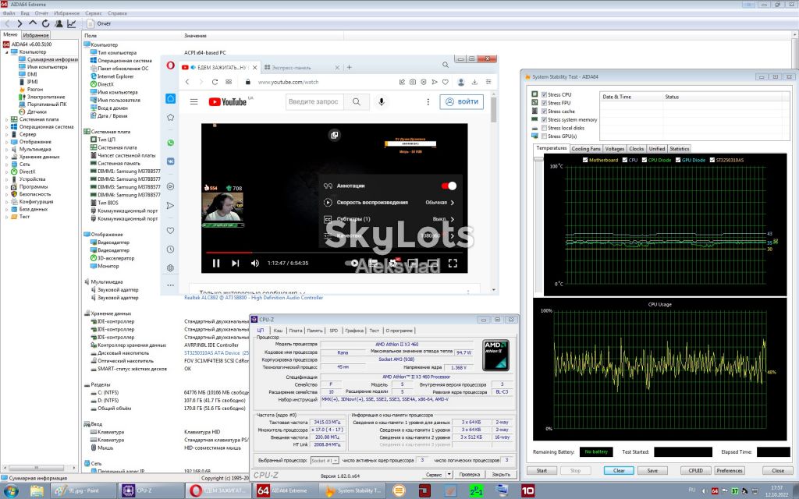Open the Файл menu in AIDA64

9,13
